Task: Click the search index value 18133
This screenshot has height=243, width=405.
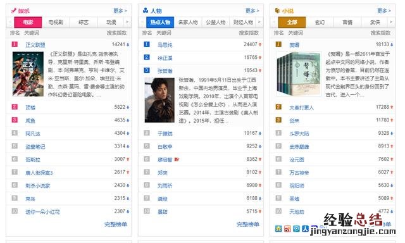Action: click(x=382, y=44)
